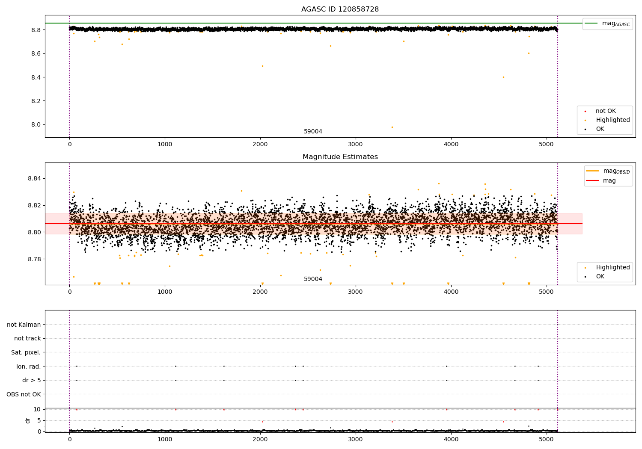The height and width of the screenshot is (449, 642).
Task: Click the 5000 x-axis tick under the dr plot
Action: (547, 440)
